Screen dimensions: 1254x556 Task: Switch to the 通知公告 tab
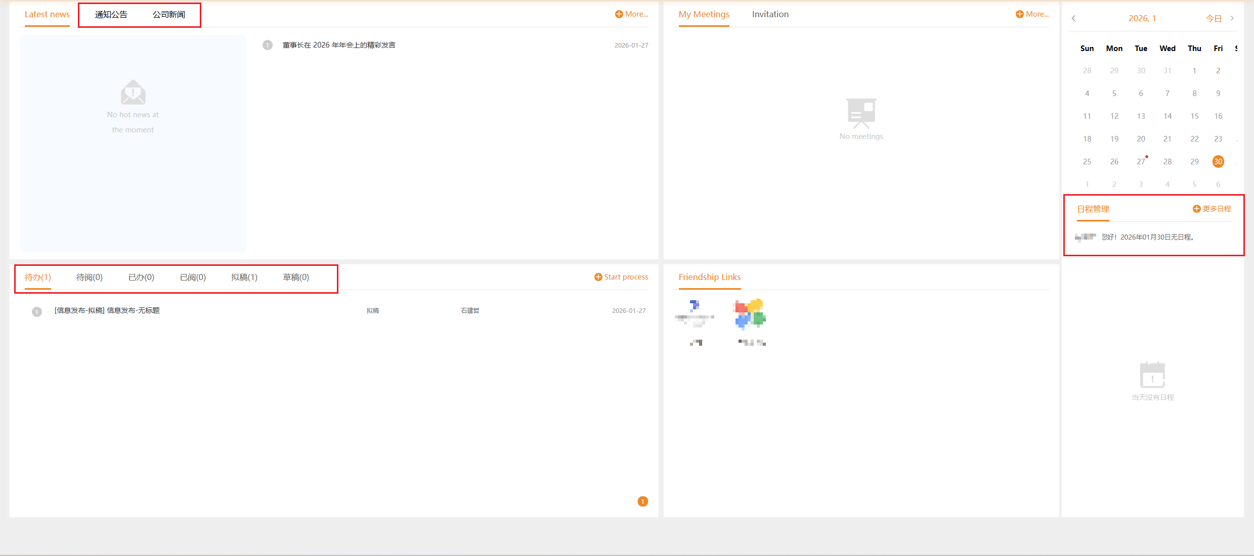(111, 15)
